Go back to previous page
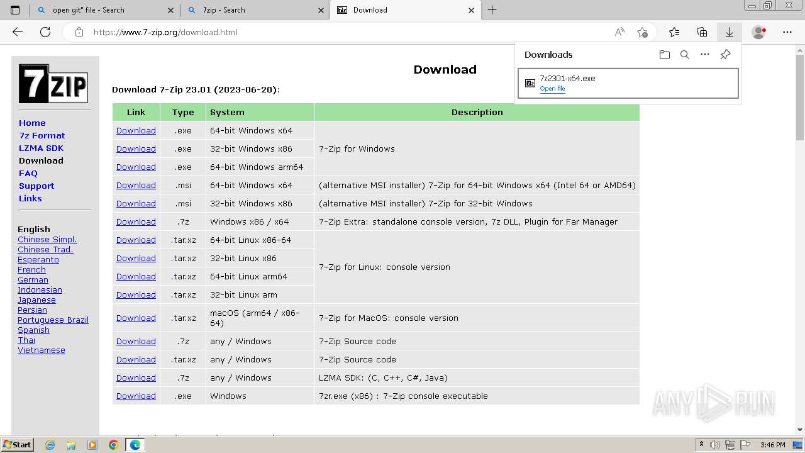This screenshot has width=805, height=453. pos(18,32)
